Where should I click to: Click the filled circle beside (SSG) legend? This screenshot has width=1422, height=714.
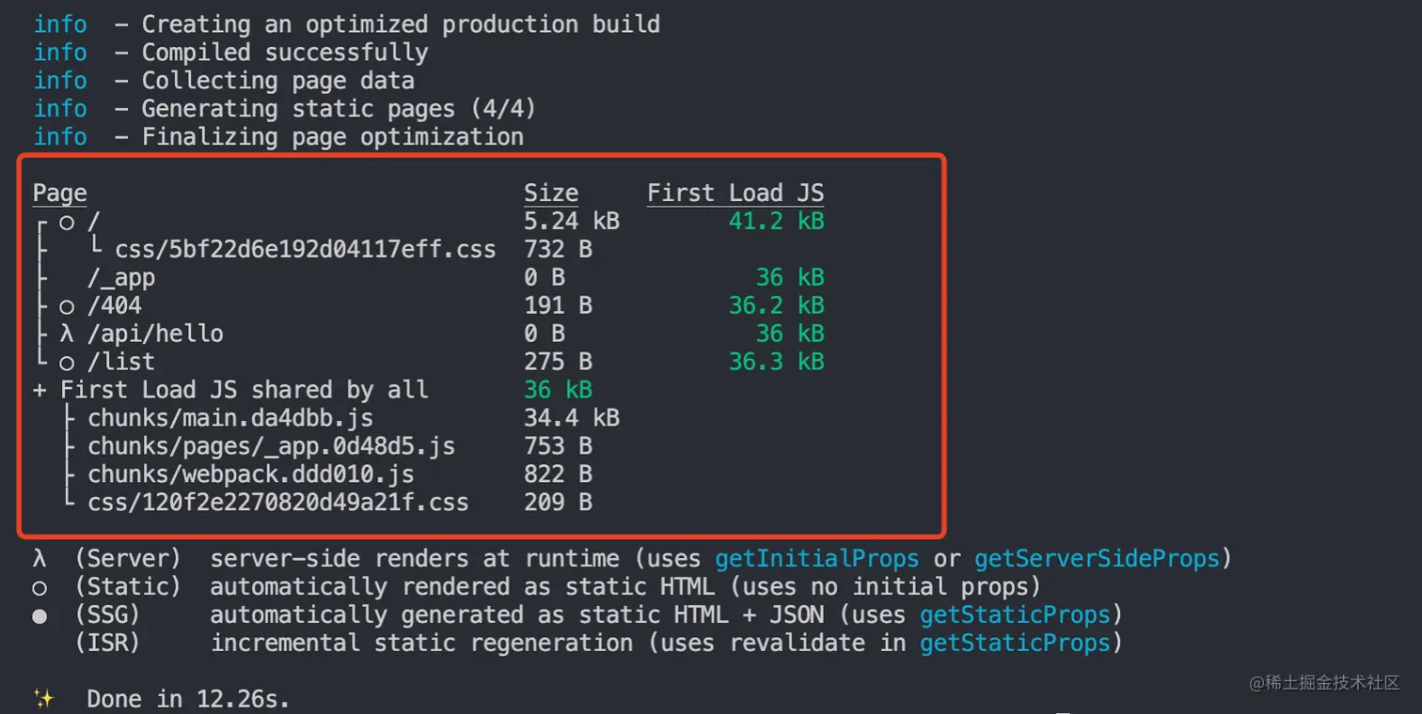pyautogui.click(x=39, y=616)
